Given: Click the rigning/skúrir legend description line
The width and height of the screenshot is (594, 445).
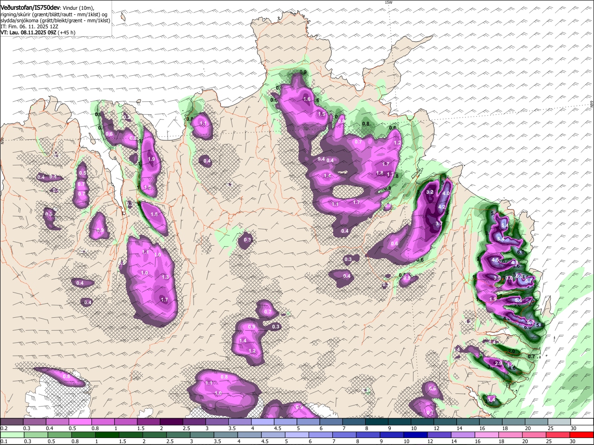Looking at the screenshot, I should (x=54, y=14).
